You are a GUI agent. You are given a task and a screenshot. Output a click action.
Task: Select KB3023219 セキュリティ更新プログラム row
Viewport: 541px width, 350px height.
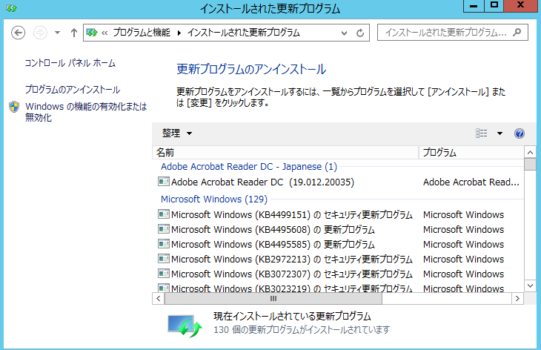pos(291,288)
